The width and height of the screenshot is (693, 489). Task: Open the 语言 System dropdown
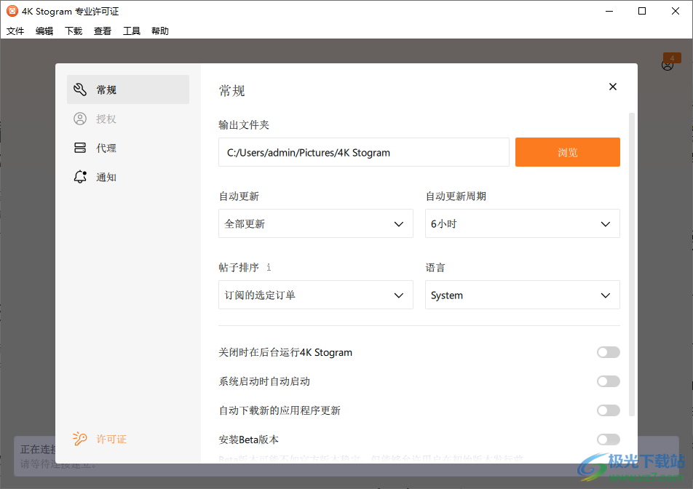point(522,295)
